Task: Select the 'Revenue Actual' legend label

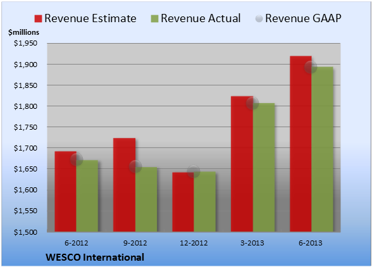Action: [201, 18]
